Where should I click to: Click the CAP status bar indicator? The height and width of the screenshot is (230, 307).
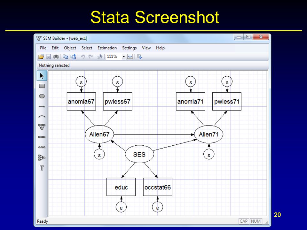click(x=244, y=221)
